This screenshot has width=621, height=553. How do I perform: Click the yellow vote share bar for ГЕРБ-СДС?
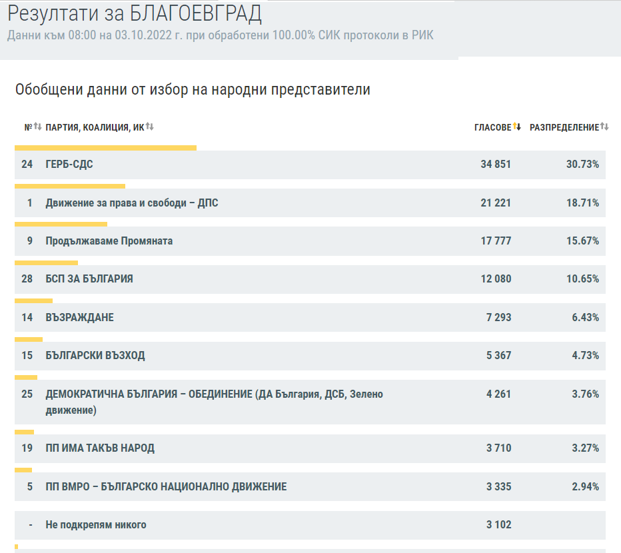coord(107,146)
